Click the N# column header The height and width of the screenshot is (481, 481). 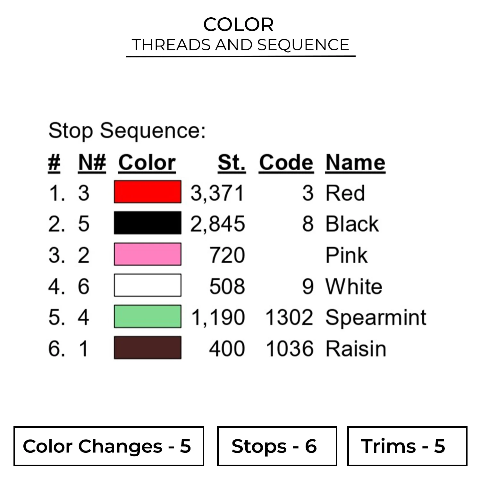pyautogui.click(x=92, y=163)
